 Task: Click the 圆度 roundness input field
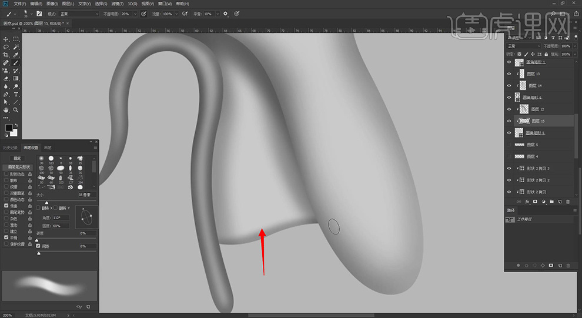[x=61, y=226]
